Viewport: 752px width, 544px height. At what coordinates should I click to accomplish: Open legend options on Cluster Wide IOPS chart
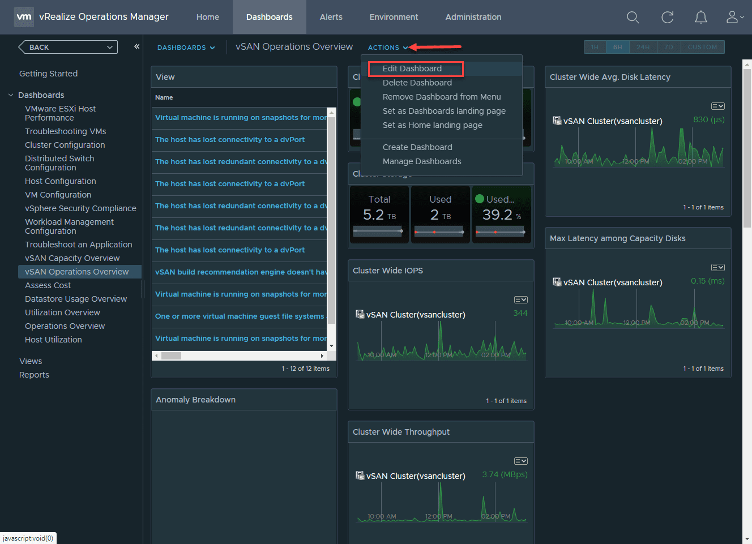pos(520,299)
